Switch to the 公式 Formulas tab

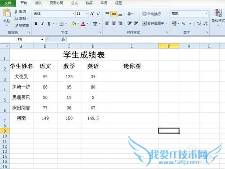coord(74,3)
